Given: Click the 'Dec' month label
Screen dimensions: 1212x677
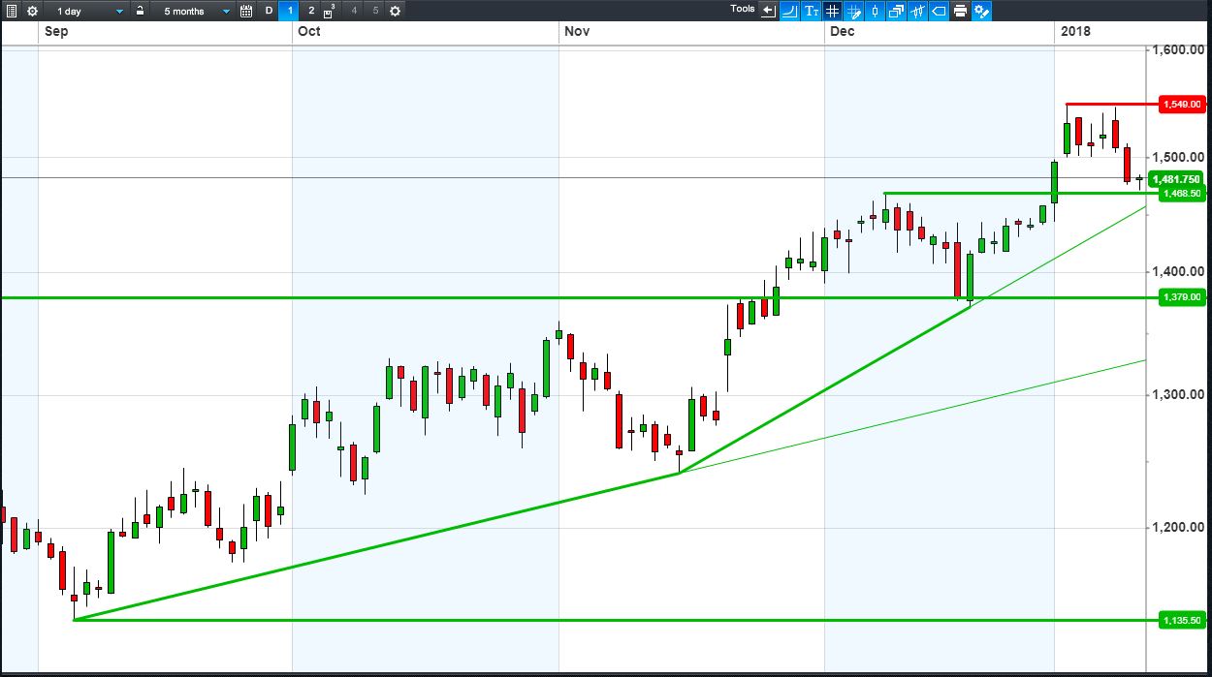Looking at the screenshot, I should point(843,32).
